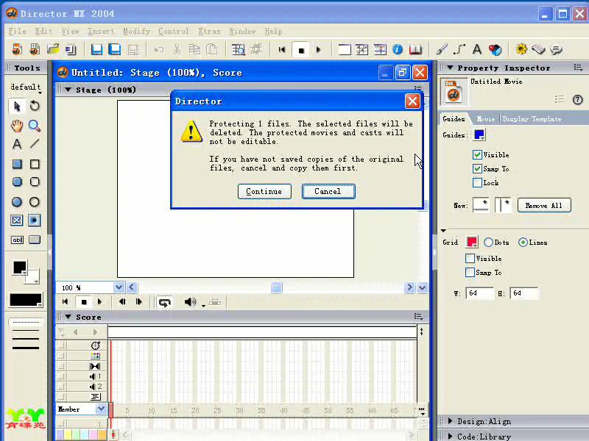Add a new horizontal guide button

[x=481, y=205]
